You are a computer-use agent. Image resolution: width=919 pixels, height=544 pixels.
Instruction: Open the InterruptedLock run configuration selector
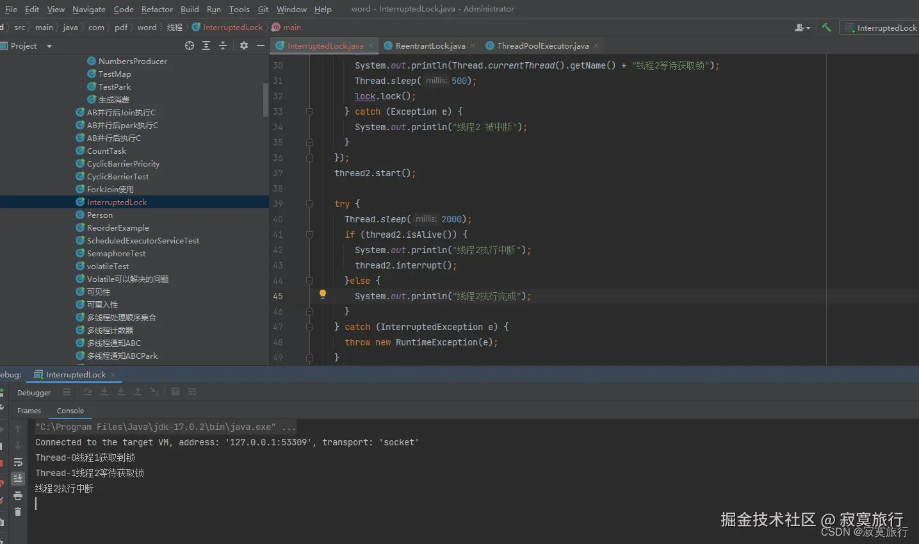click(x=881, y=28)
